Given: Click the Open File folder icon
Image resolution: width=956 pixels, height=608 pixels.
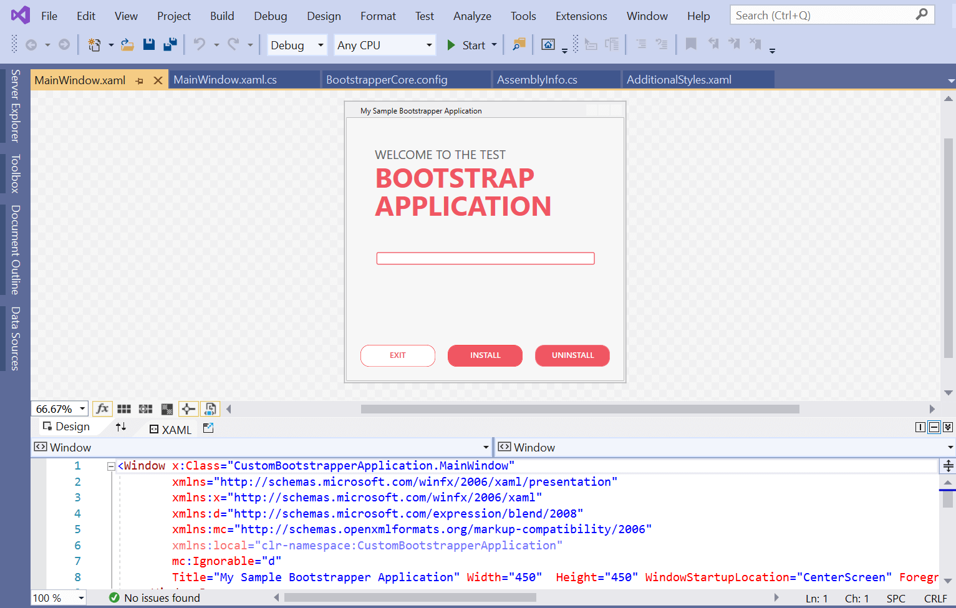Looking at the screenshot, I should click(x=127, y=44).
